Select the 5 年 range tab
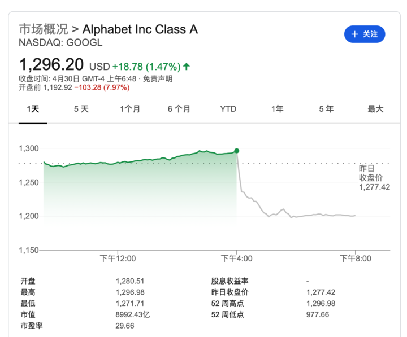 click(326, 109)
